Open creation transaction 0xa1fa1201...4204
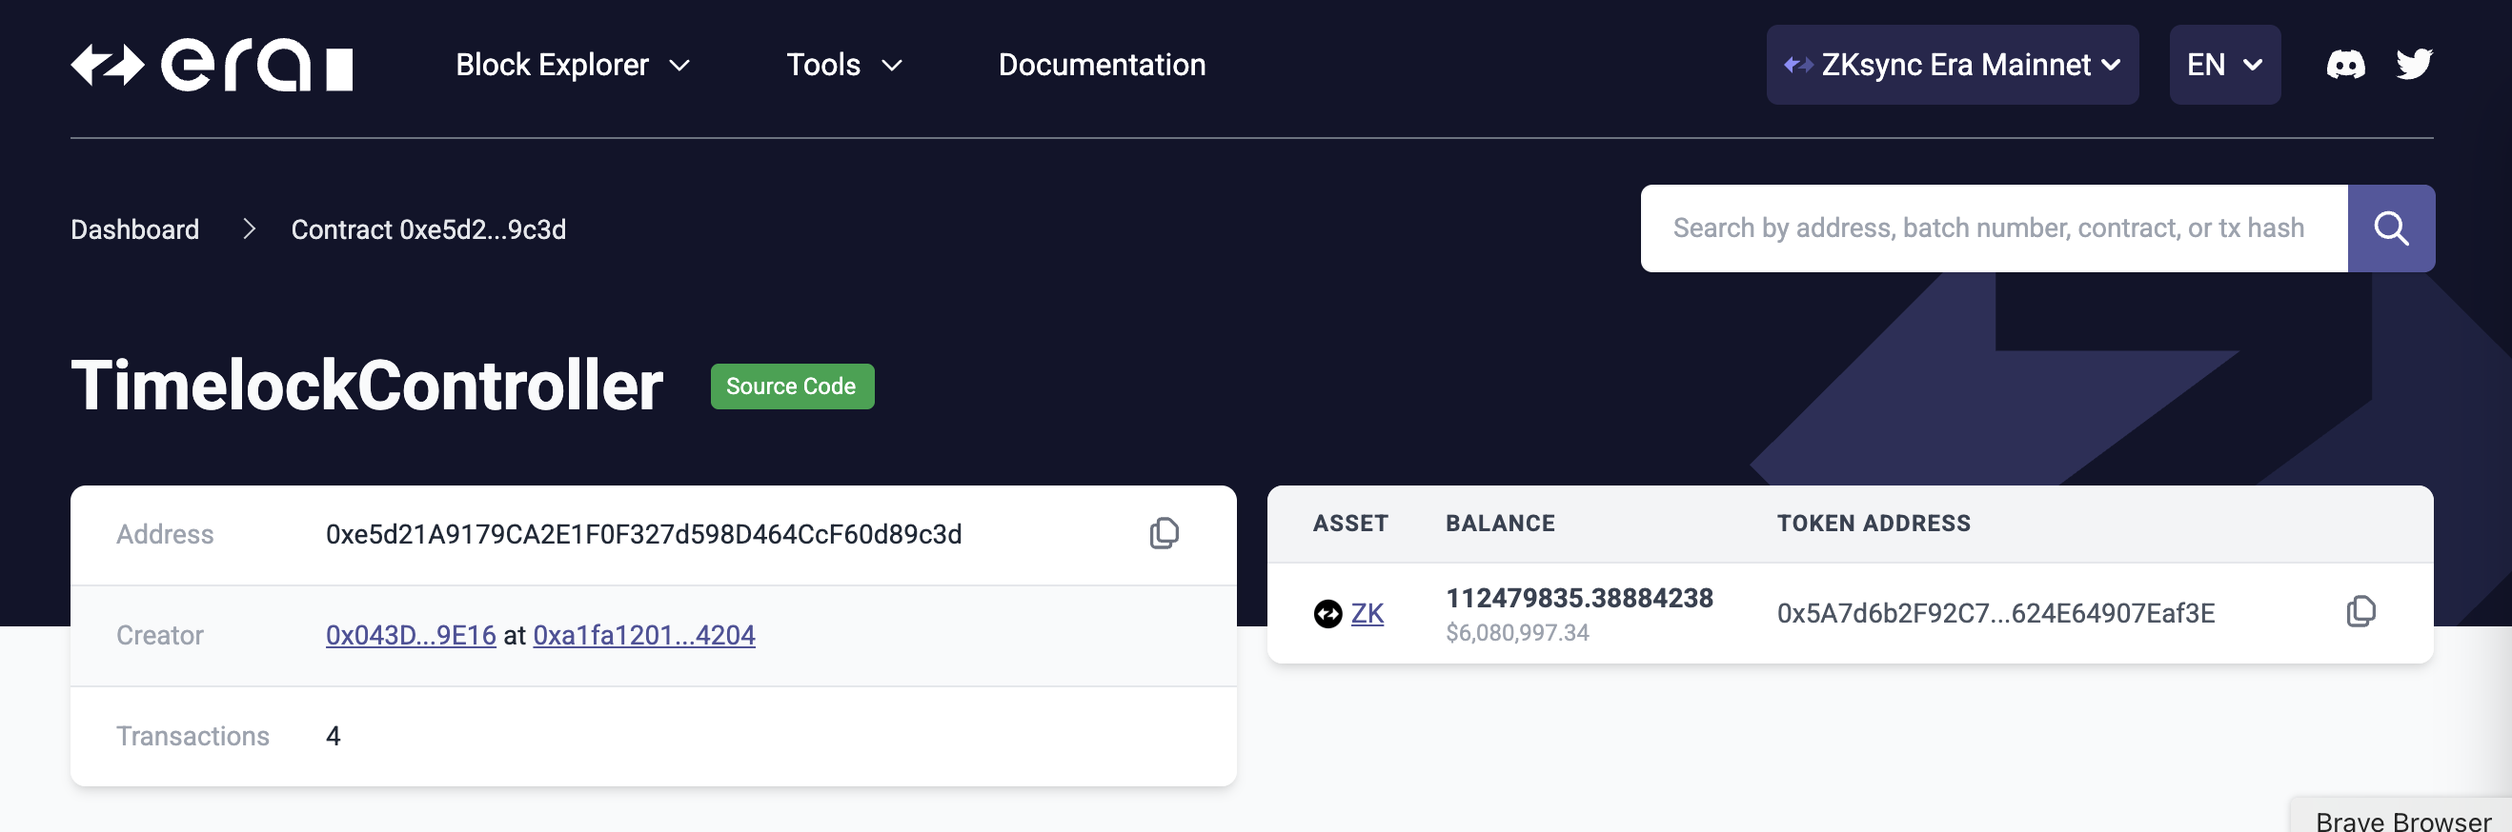Screen dimensions: 2512x832 [x=643, y=635]
